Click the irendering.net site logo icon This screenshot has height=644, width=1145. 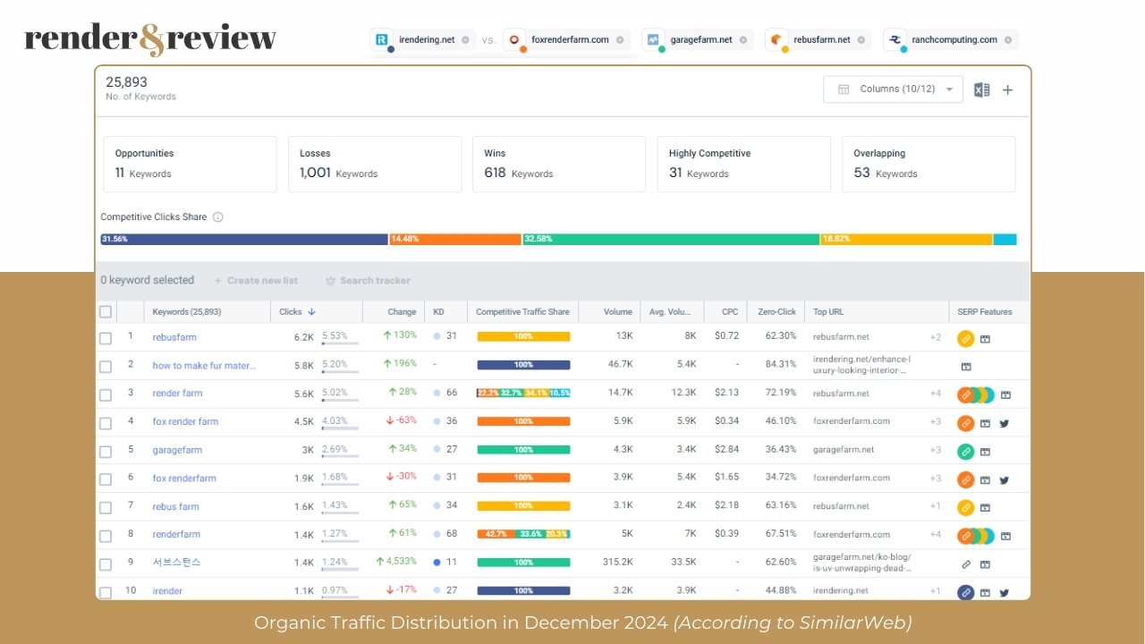click(383, 39)
